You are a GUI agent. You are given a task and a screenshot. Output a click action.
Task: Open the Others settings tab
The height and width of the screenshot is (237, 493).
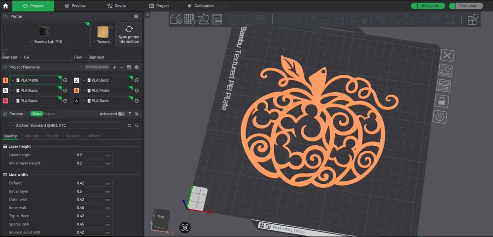click(94, 136)
